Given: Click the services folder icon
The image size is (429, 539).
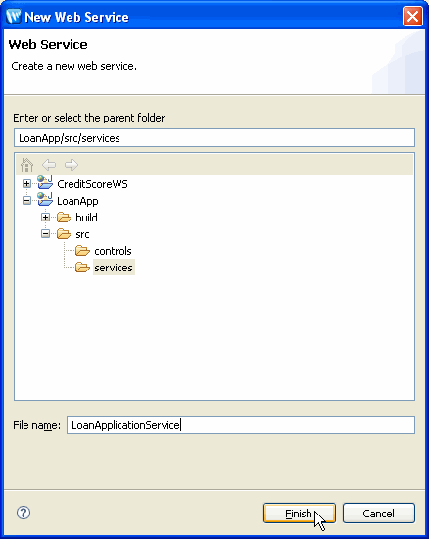Looking at the screenshot, I should point(82,268).
